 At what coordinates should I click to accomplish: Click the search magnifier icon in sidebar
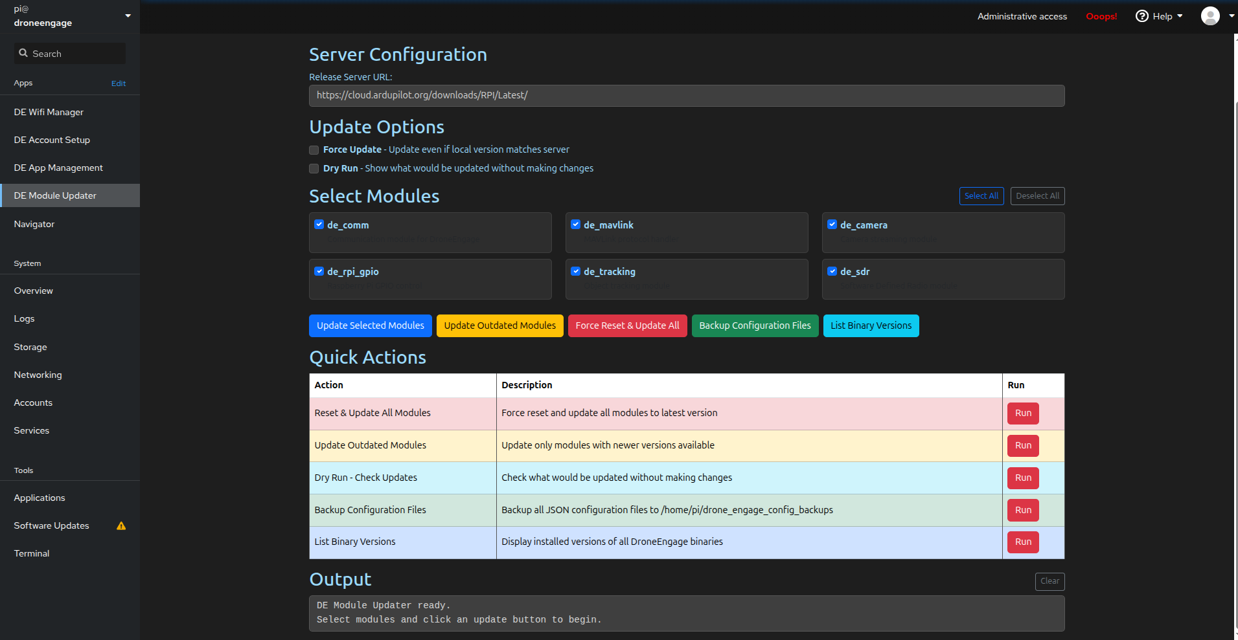click(24, 52)
